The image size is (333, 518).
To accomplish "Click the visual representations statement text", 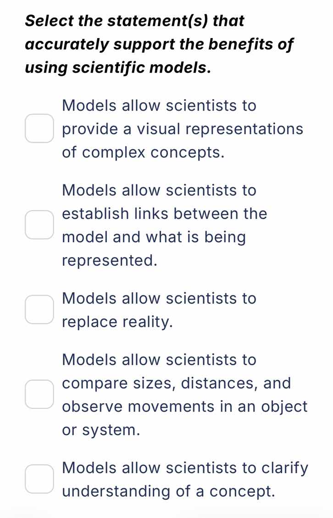I will (x=183, y=129).
